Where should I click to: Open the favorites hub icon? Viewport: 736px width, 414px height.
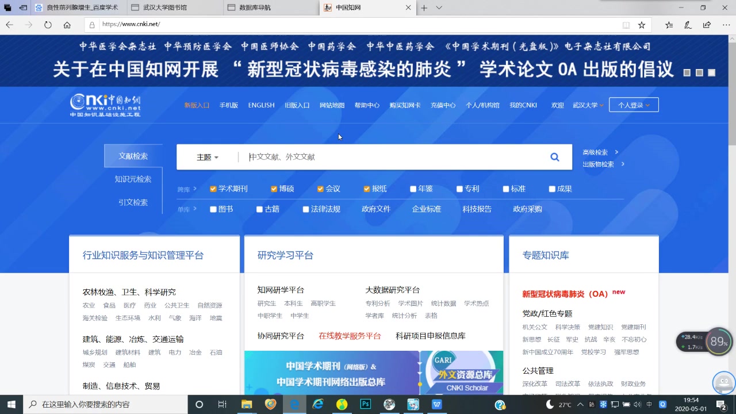[669, 25]
